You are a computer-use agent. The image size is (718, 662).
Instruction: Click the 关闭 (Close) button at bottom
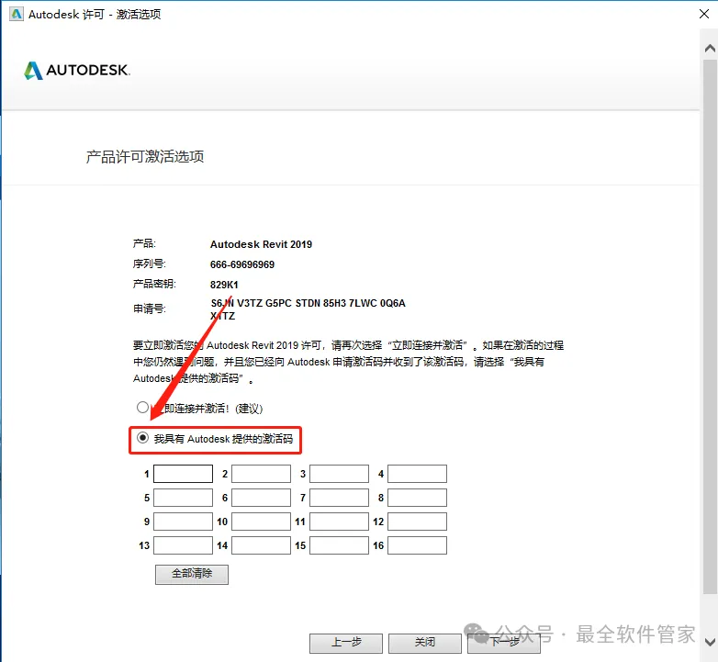425,643
